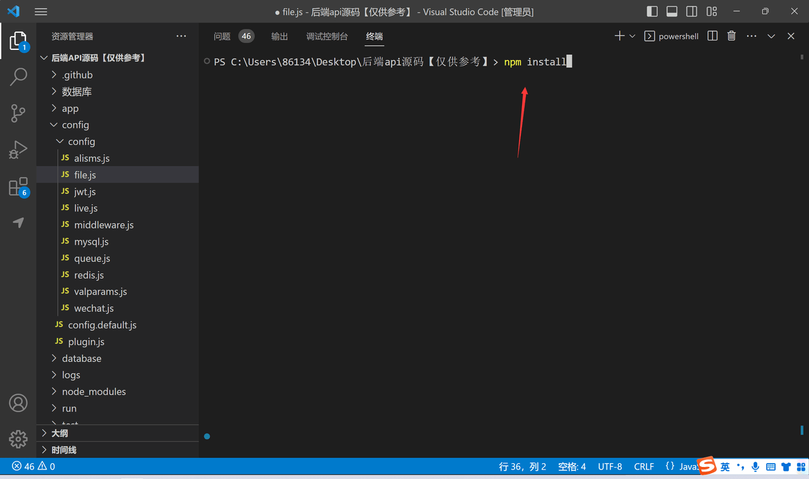Screen dimensions: 809x479
Task: Open valparams.js file
Action: 118,291
